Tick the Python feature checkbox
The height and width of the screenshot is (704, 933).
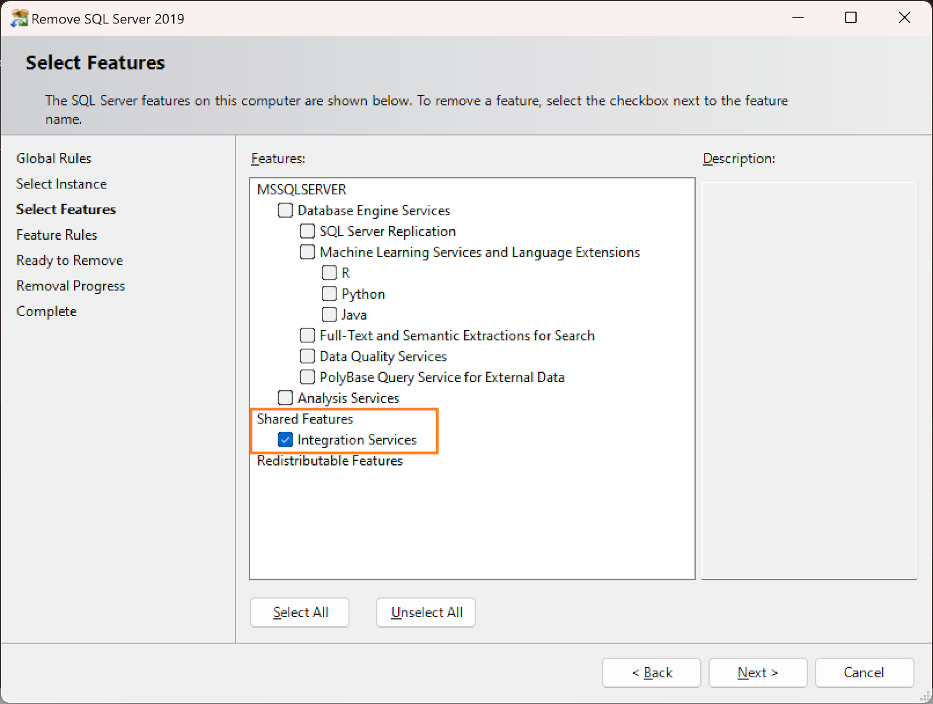[x=329, y=293]
